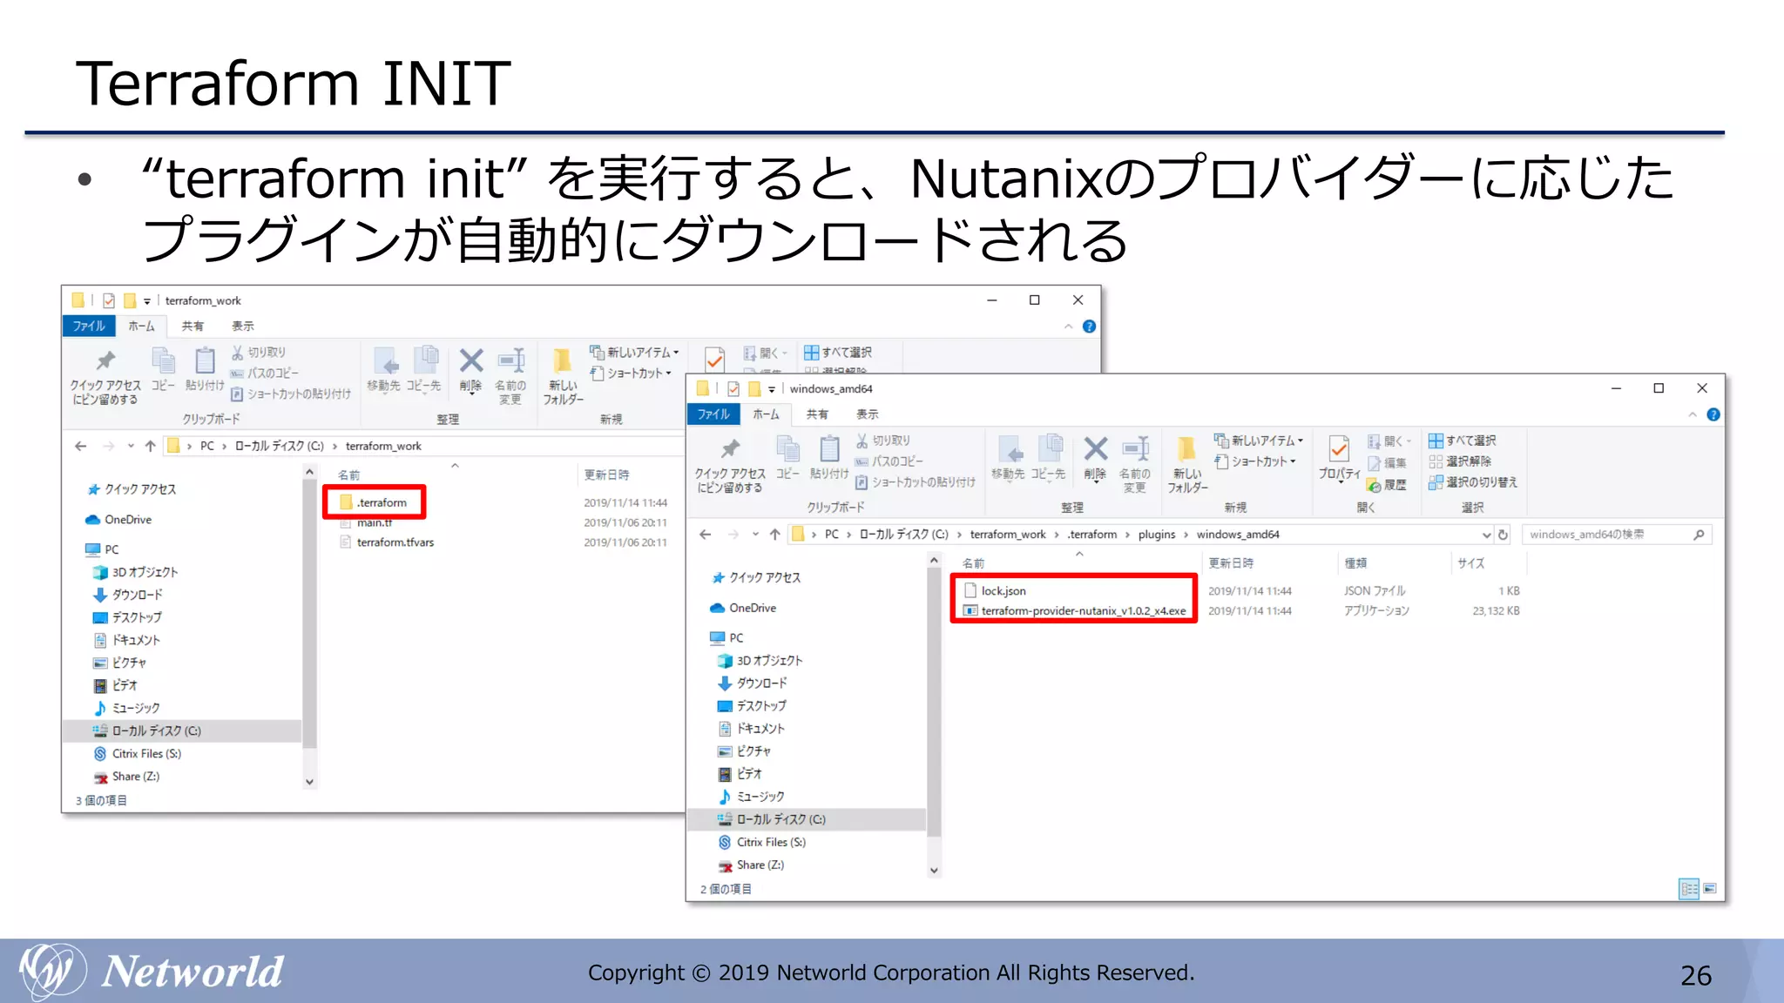Click Refresh button beside windows_amd64 address bar

[x=1503, y=535]
